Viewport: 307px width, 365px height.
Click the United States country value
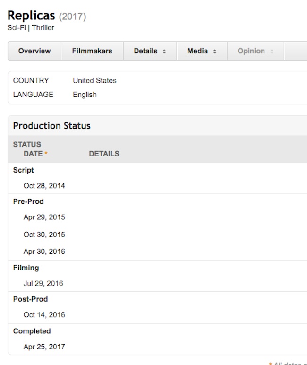coord(94,81)
